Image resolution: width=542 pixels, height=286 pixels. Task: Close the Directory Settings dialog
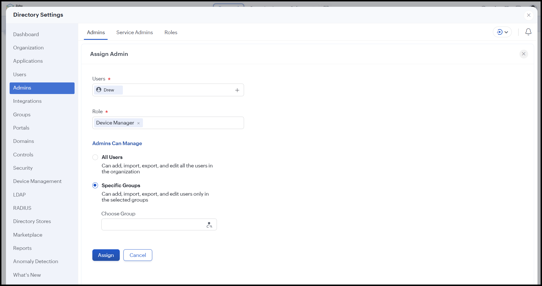[x=528, y=15]
